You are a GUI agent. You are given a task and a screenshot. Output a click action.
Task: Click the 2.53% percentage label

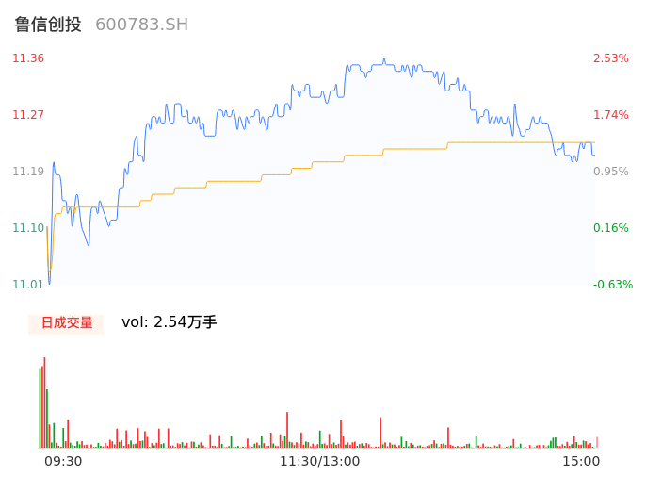[x=610, y=58]
